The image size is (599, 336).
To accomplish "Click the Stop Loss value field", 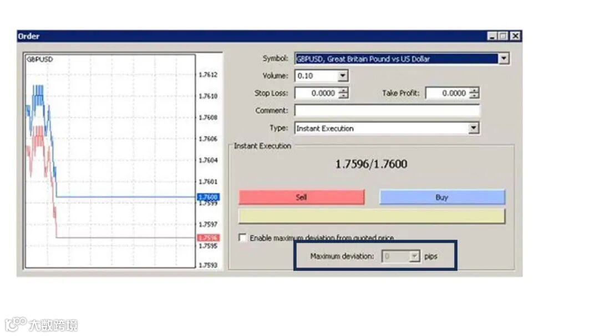I will (317, 93).
